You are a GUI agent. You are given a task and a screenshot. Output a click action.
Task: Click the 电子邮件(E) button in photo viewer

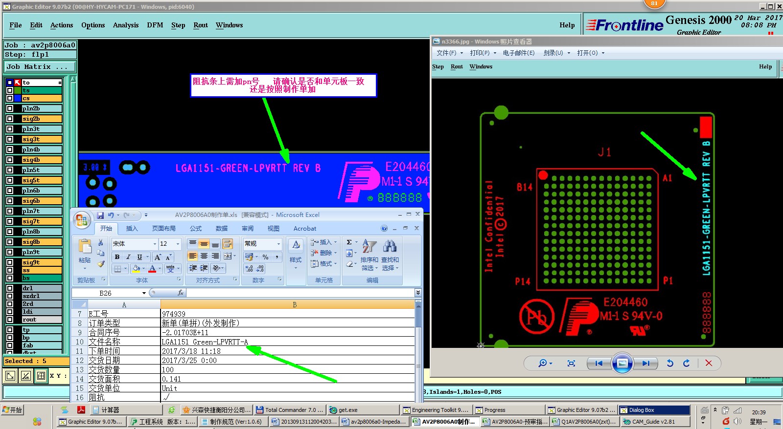click(x=519, y=53)
